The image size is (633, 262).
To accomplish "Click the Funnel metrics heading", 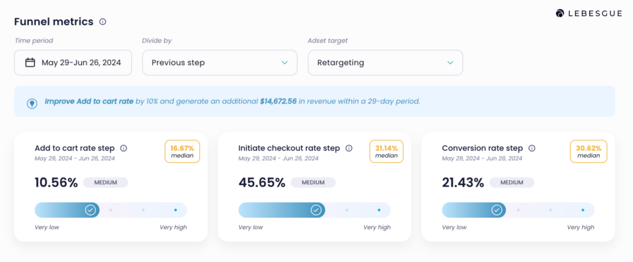I will (54, 22).
